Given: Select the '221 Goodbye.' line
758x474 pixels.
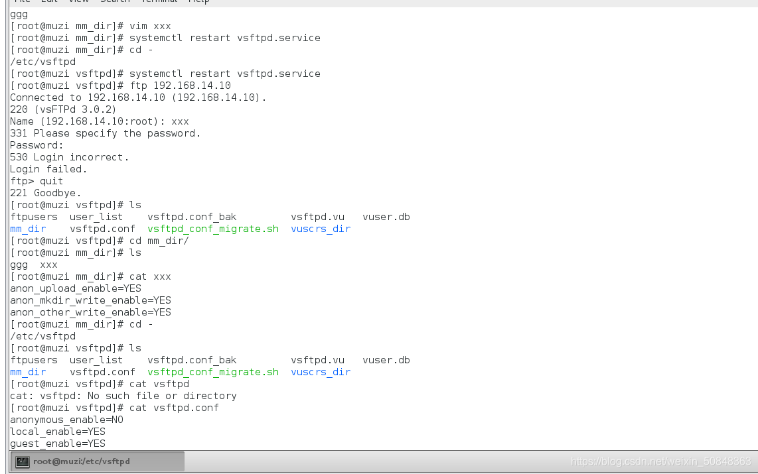Looking at the screenshot, I should 46,193.
